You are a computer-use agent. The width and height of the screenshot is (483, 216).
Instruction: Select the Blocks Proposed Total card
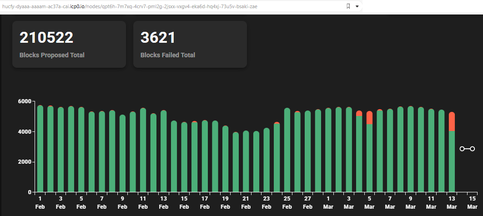(69, 45)
